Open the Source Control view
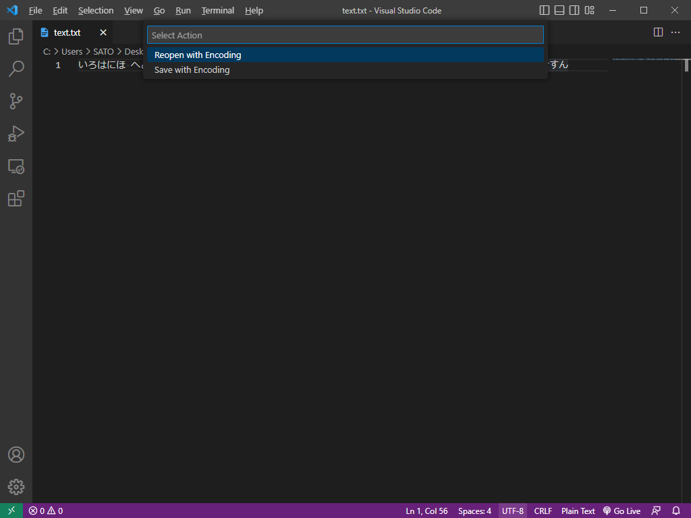 (16, 101)
